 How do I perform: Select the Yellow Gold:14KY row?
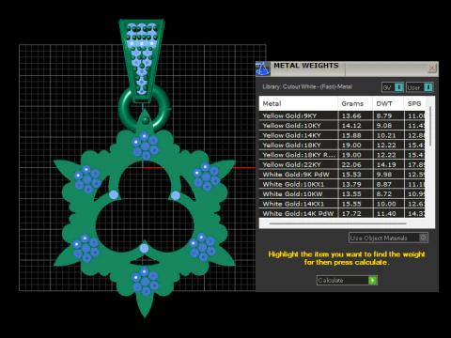tap(342, 135)
